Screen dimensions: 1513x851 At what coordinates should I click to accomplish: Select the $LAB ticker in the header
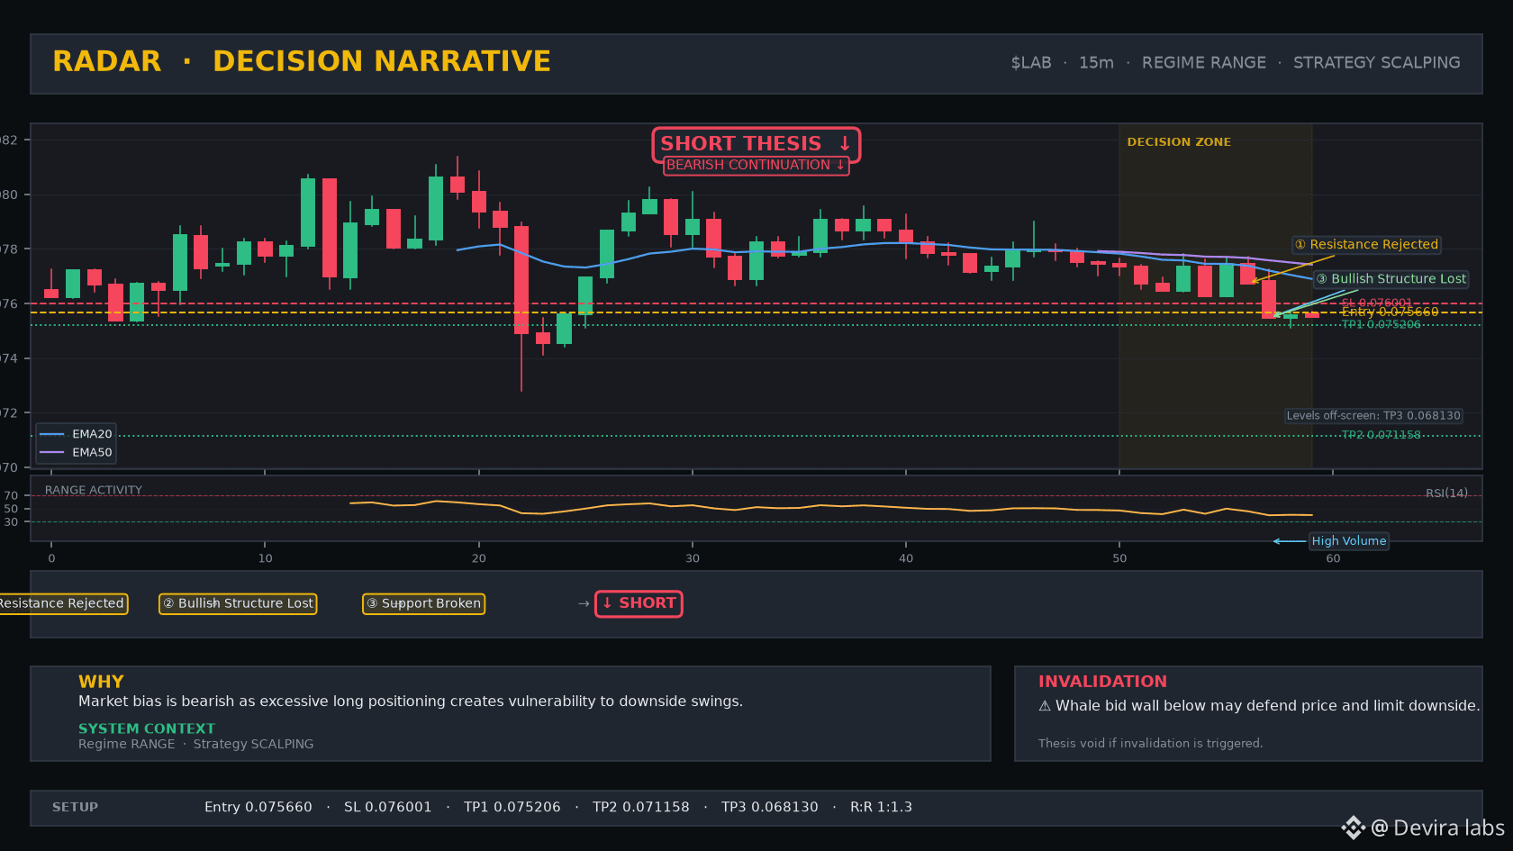click(x=1031, y=63)
